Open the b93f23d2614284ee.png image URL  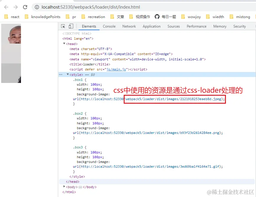tap(150, 133)
